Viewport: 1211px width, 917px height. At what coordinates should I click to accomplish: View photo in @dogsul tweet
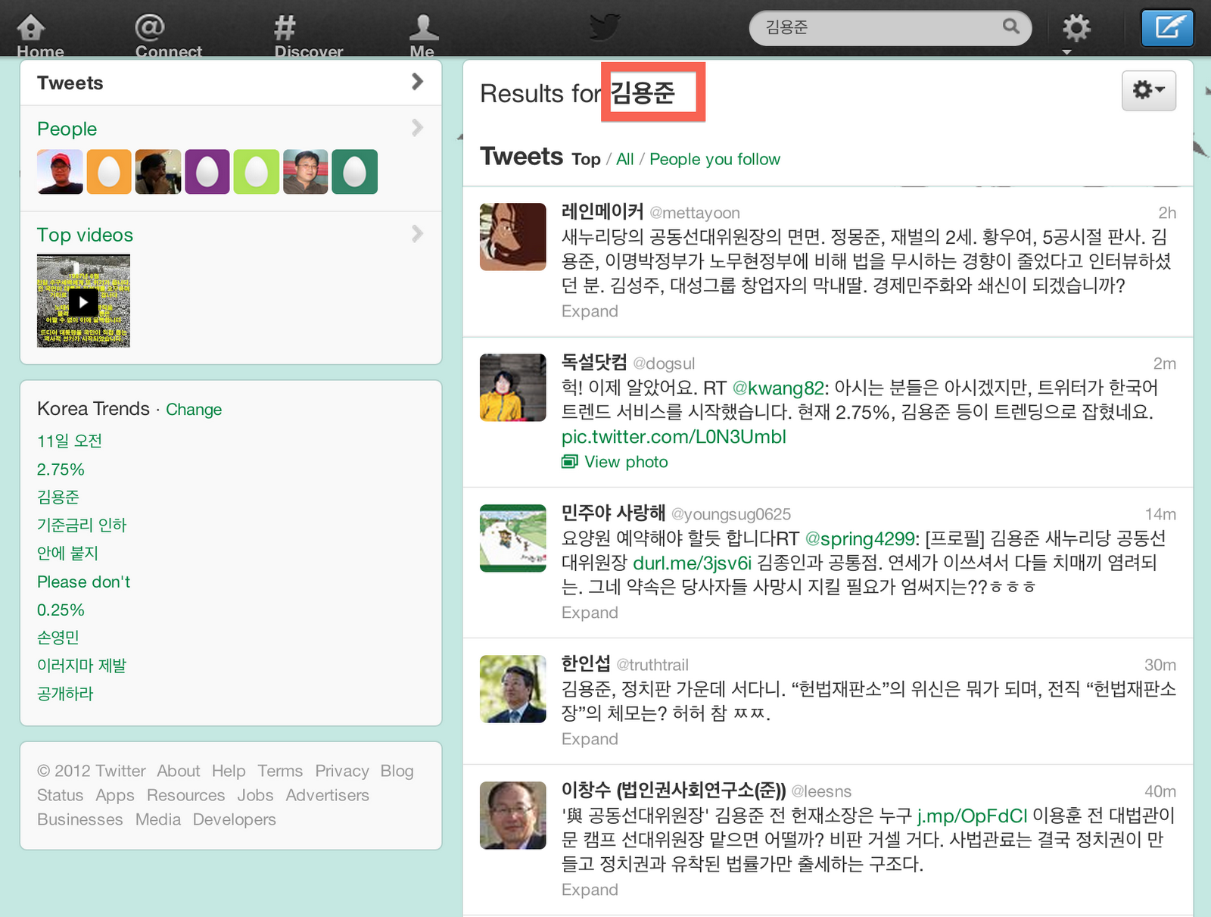(615, 462)
